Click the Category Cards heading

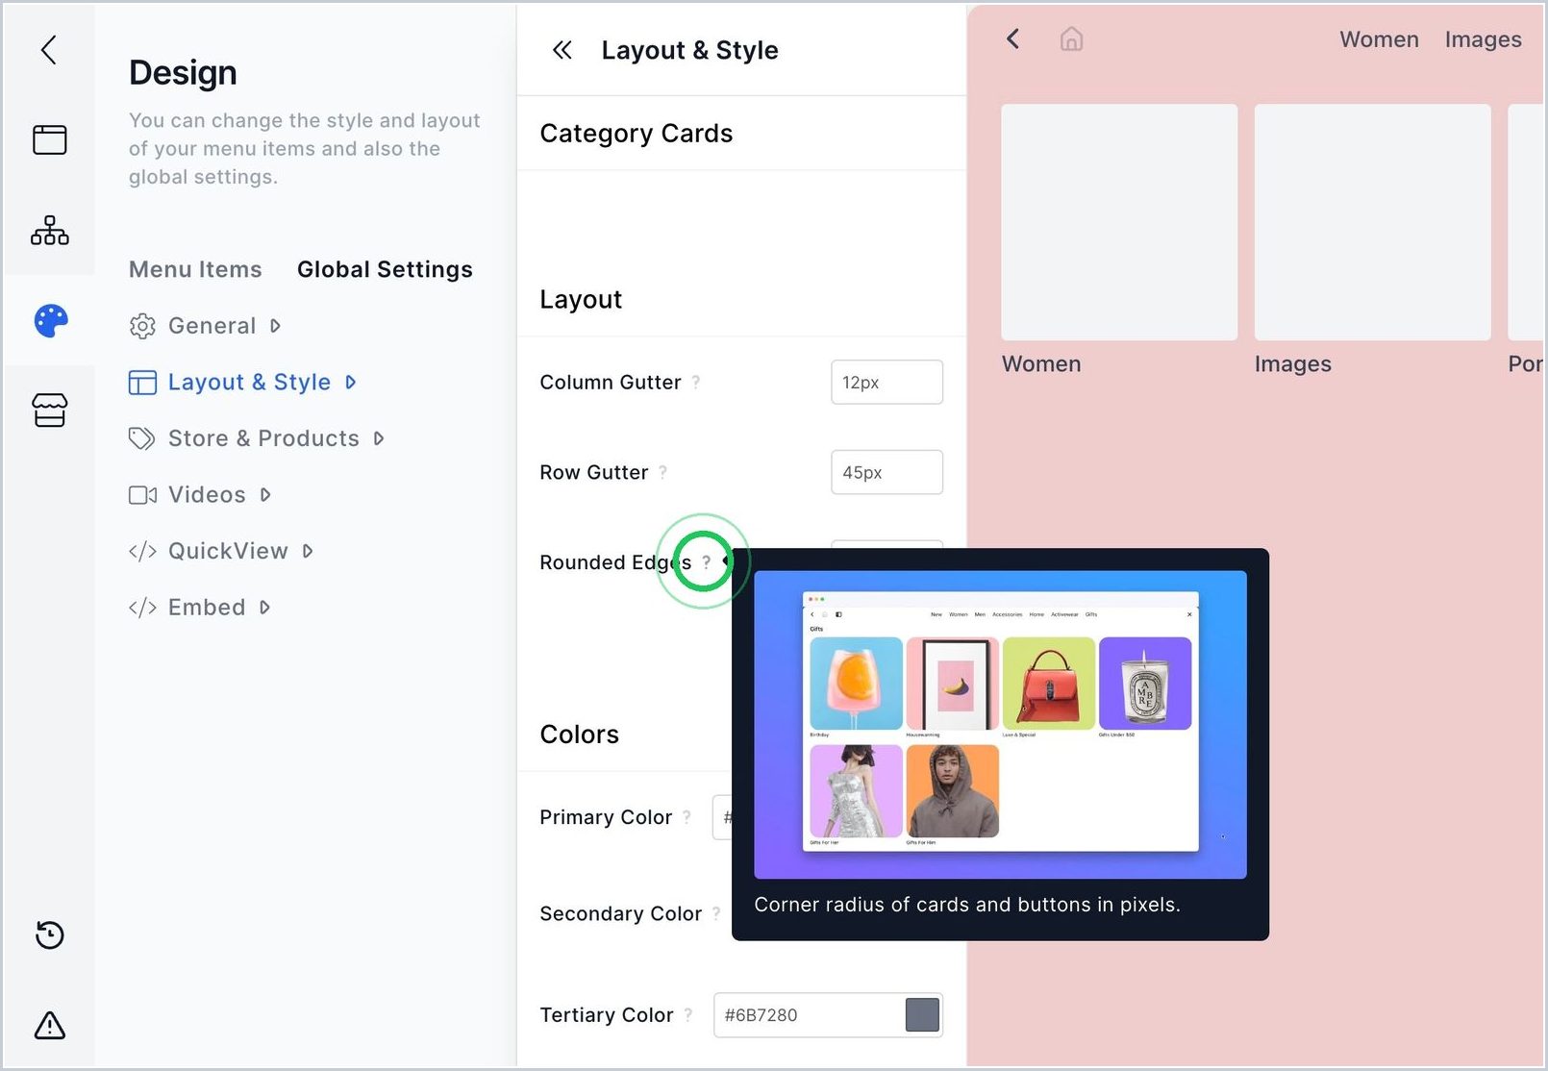637,133
